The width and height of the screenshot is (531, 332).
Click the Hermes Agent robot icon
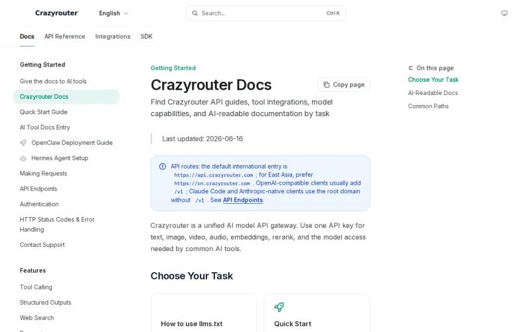pyautogui.click(x=23, y=158)
